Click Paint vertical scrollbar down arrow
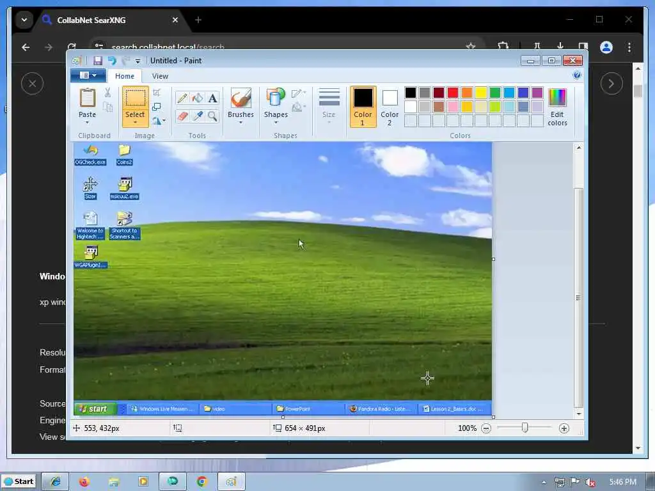The image size is (655, 491). coord(578,414)
